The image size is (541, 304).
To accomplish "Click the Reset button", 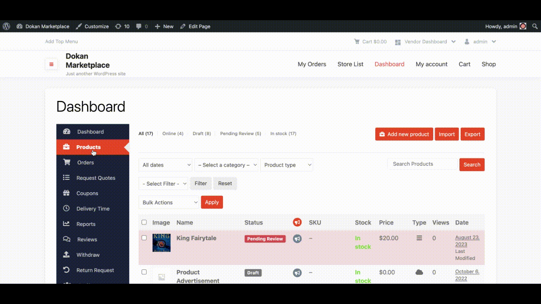I will point(225,184).
